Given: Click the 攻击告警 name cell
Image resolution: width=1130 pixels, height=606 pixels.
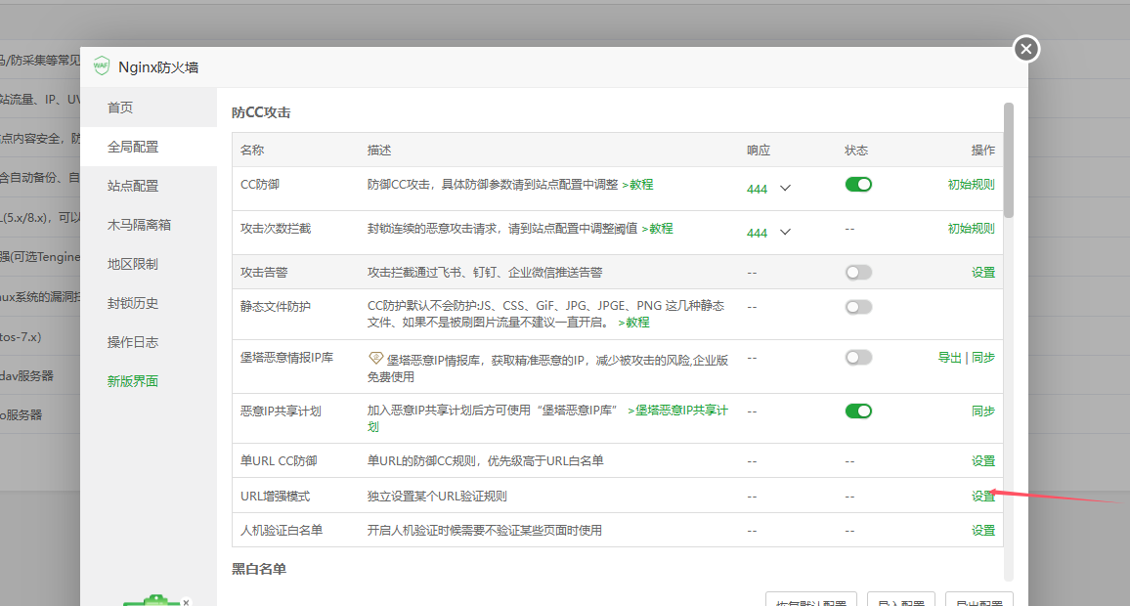Looking at the screenshot, I should click(x=264, y=273).
